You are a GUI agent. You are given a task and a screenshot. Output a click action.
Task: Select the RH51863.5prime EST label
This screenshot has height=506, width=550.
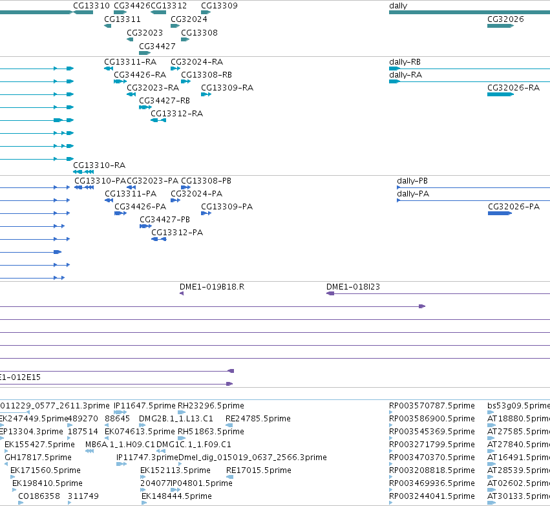tap(211, 431)
